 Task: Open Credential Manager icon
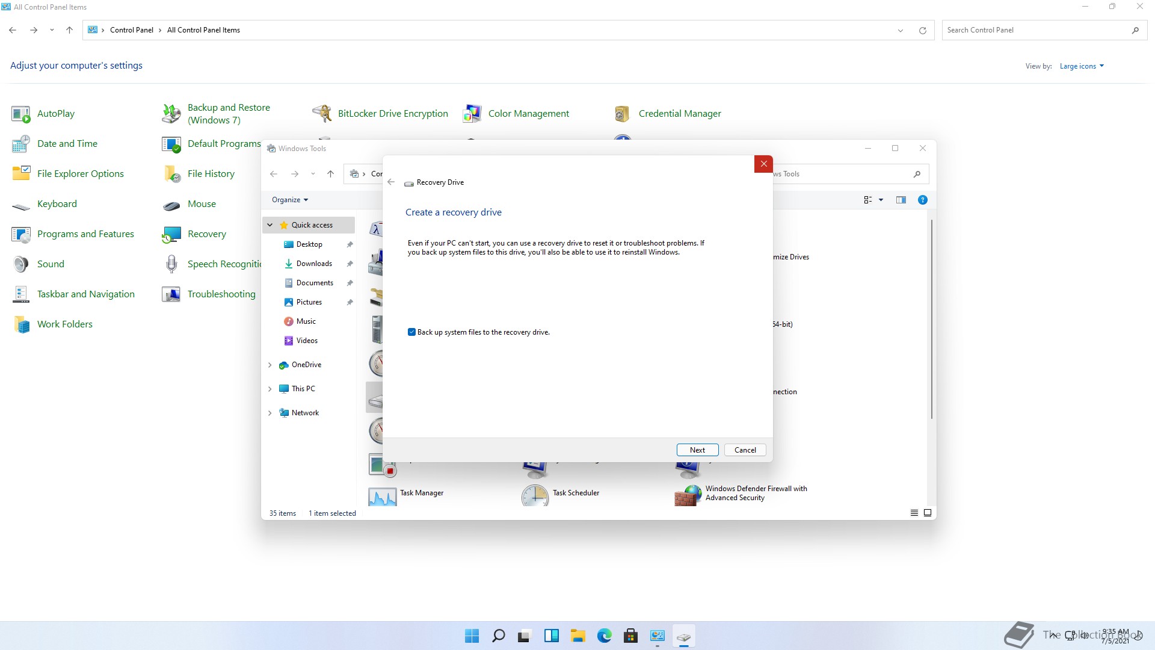coord(623,114)
